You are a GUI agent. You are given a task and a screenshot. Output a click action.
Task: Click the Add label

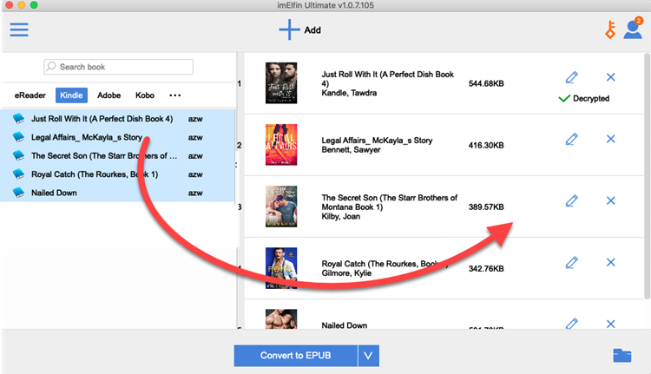[x=312, y=30]
